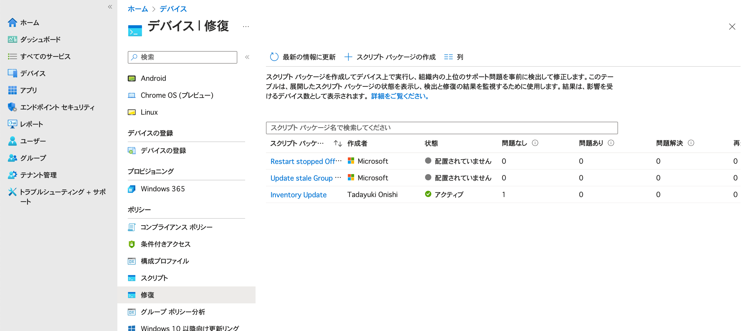Click the Linux platform icon
Image resolution: width=751 pixels, height=331 pixels.
pyautogui.click(x=131, y=112)
